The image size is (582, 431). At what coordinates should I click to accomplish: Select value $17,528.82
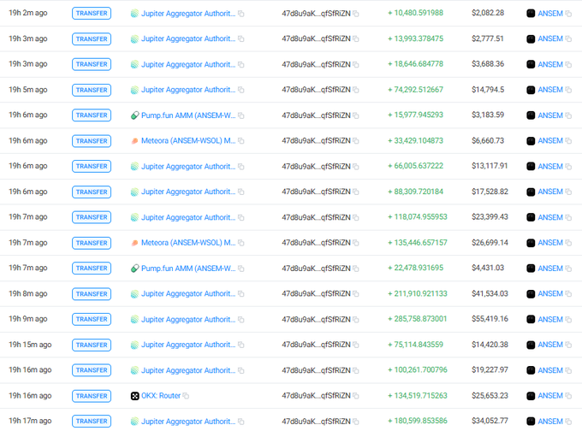(x=490, y=192)
